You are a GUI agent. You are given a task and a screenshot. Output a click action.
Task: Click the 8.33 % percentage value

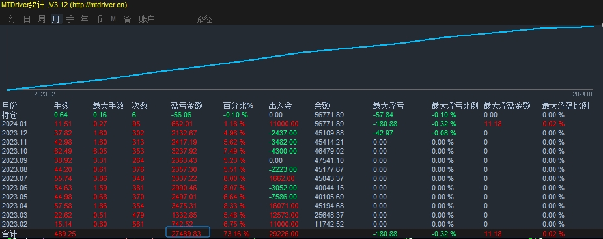click(234, 206)
